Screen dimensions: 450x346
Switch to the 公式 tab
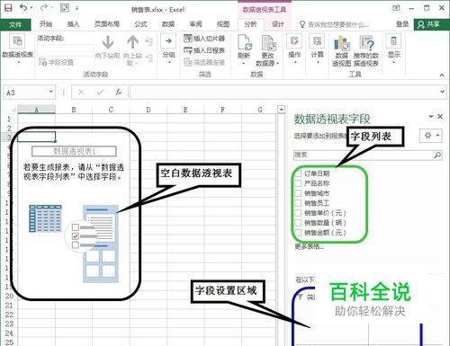[140, 24]
